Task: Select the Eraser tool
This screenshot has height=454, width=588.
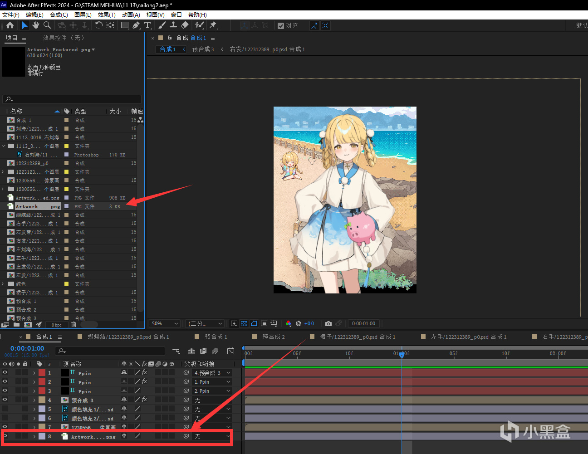Action: (185, 25)
